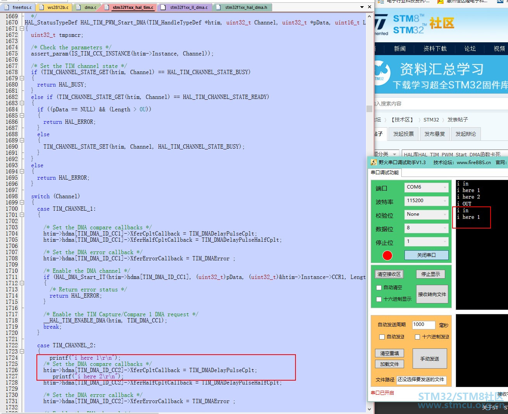Click the STM8 STM32 社区 logo
The height and width of the screenshot is (414, 508).
415,24
